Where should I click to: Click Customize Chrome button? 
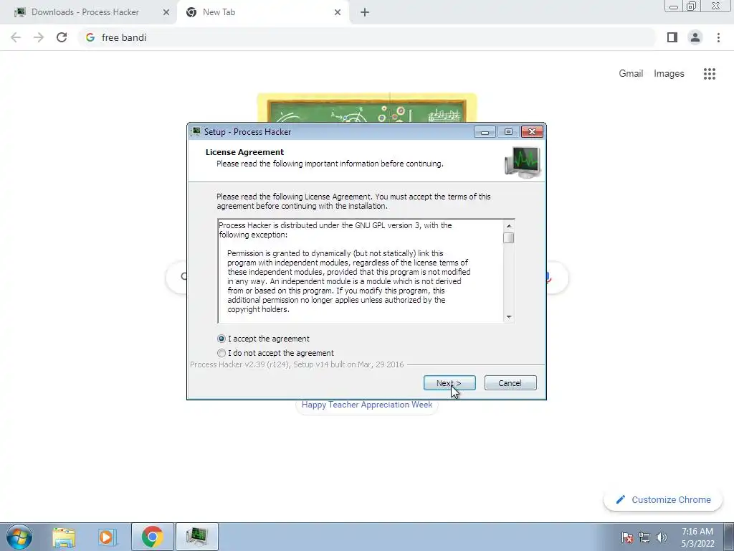tap(664, 500)
